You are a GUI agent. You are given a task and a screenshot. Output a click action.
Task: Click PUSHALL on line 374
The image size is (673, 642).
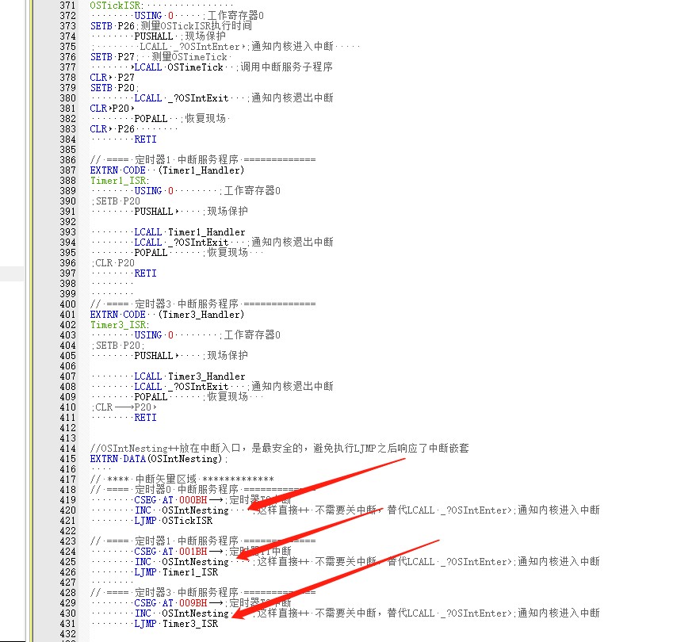(x=154, y=36)
